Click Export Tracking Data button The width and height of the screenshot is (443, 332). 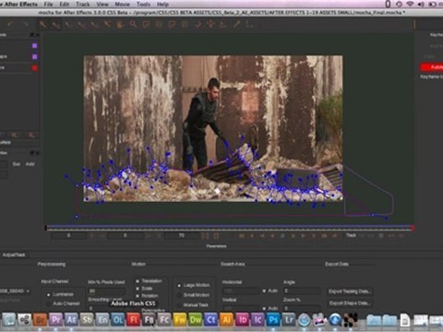point(350,291)
